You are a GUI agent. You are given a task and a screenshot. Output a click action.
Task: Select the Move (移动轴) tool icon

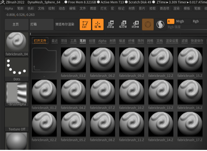pyautogui.click(x=111, y=24)
